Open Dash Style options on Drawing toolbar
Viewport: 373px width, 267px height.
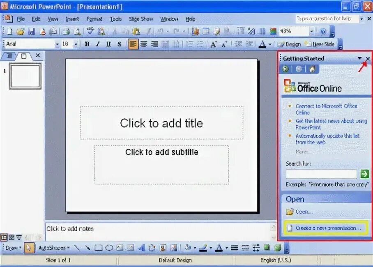pyautogui.click(x=245, y=248)
